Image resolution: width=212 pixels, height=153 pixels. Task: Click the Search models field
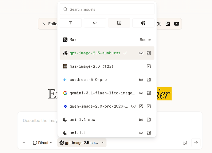(107, 9)
